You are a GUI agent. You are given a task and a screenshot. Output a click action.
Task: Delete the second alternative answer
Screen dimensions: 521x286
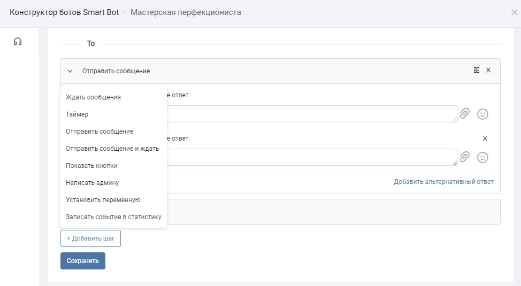point(485,138)
